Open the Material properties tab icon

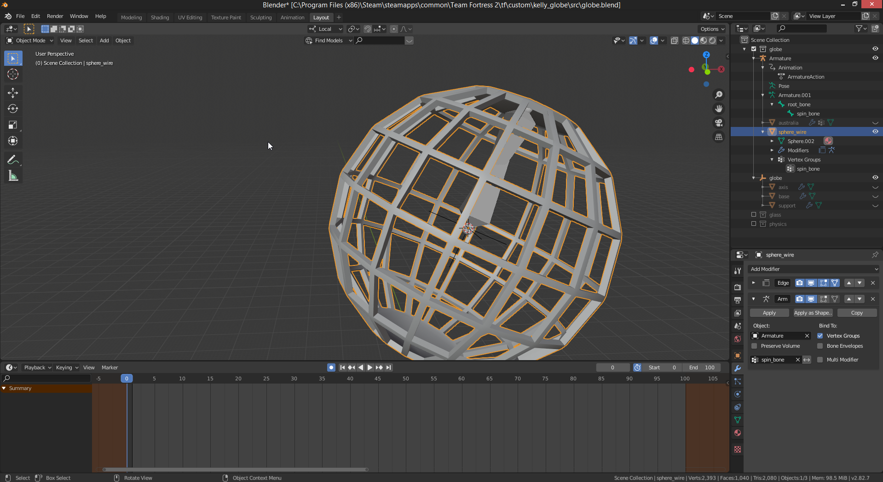coord(738,433)
